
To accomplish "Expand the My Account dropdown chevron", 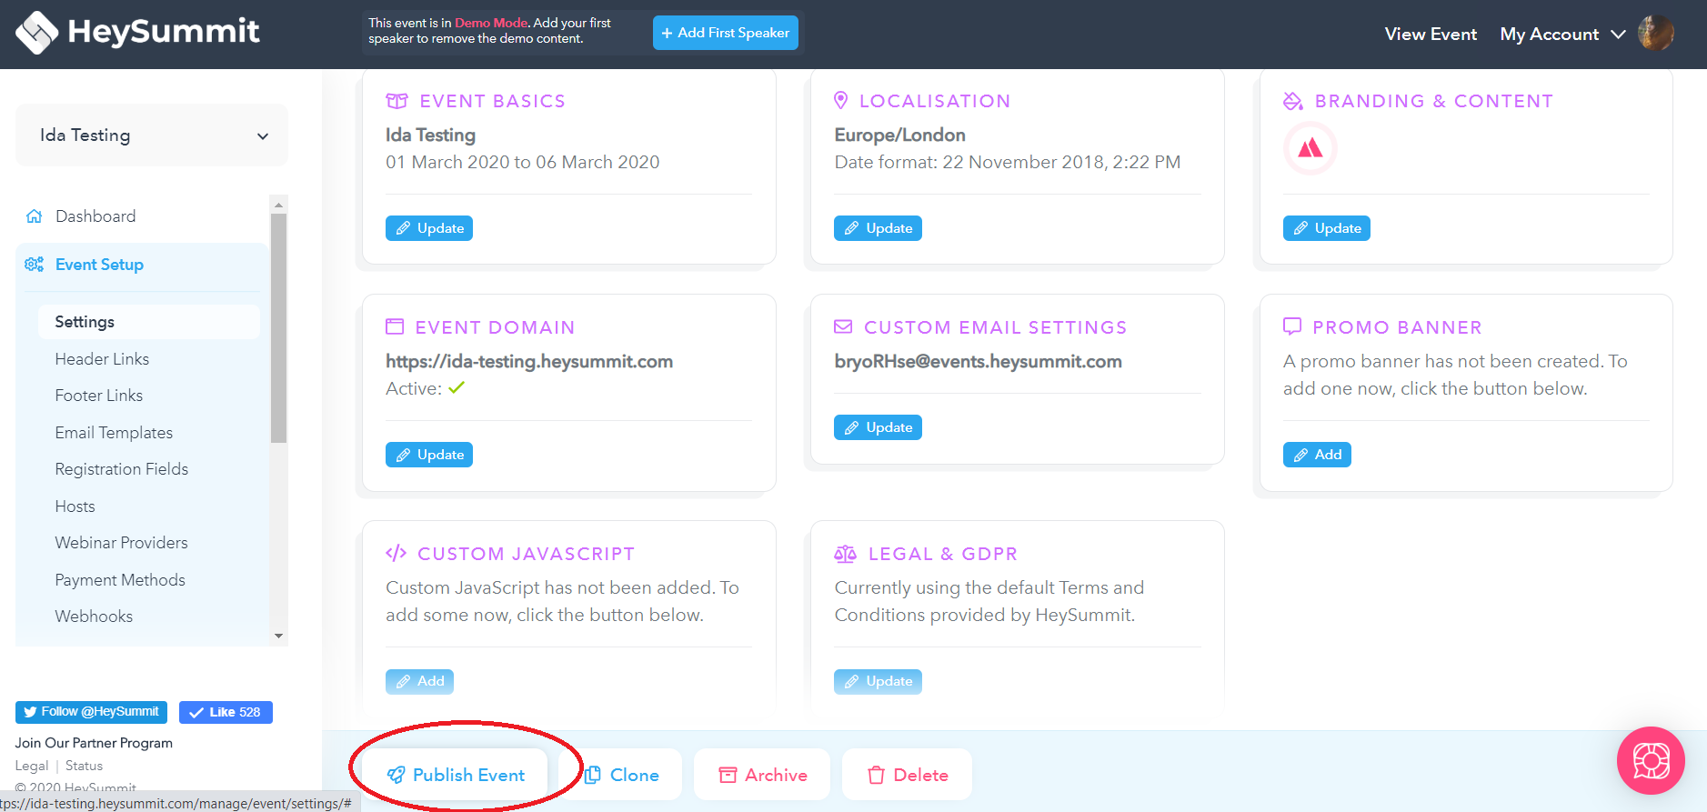I will [x=1618, y=35].
